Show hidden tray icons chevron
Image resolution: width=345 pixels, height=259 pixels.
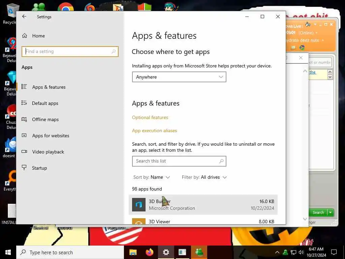pyautogui.click(x=277, y=252)
